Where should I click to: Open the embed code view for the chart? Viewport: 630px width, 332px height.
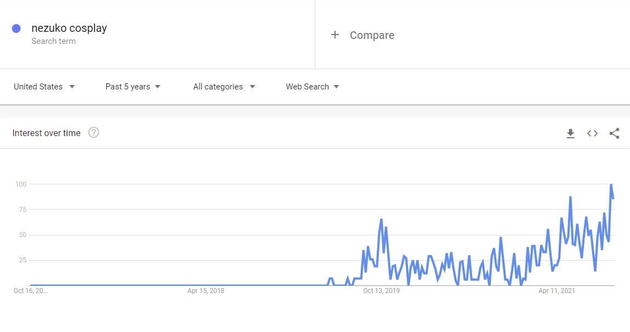click(592, 133)
